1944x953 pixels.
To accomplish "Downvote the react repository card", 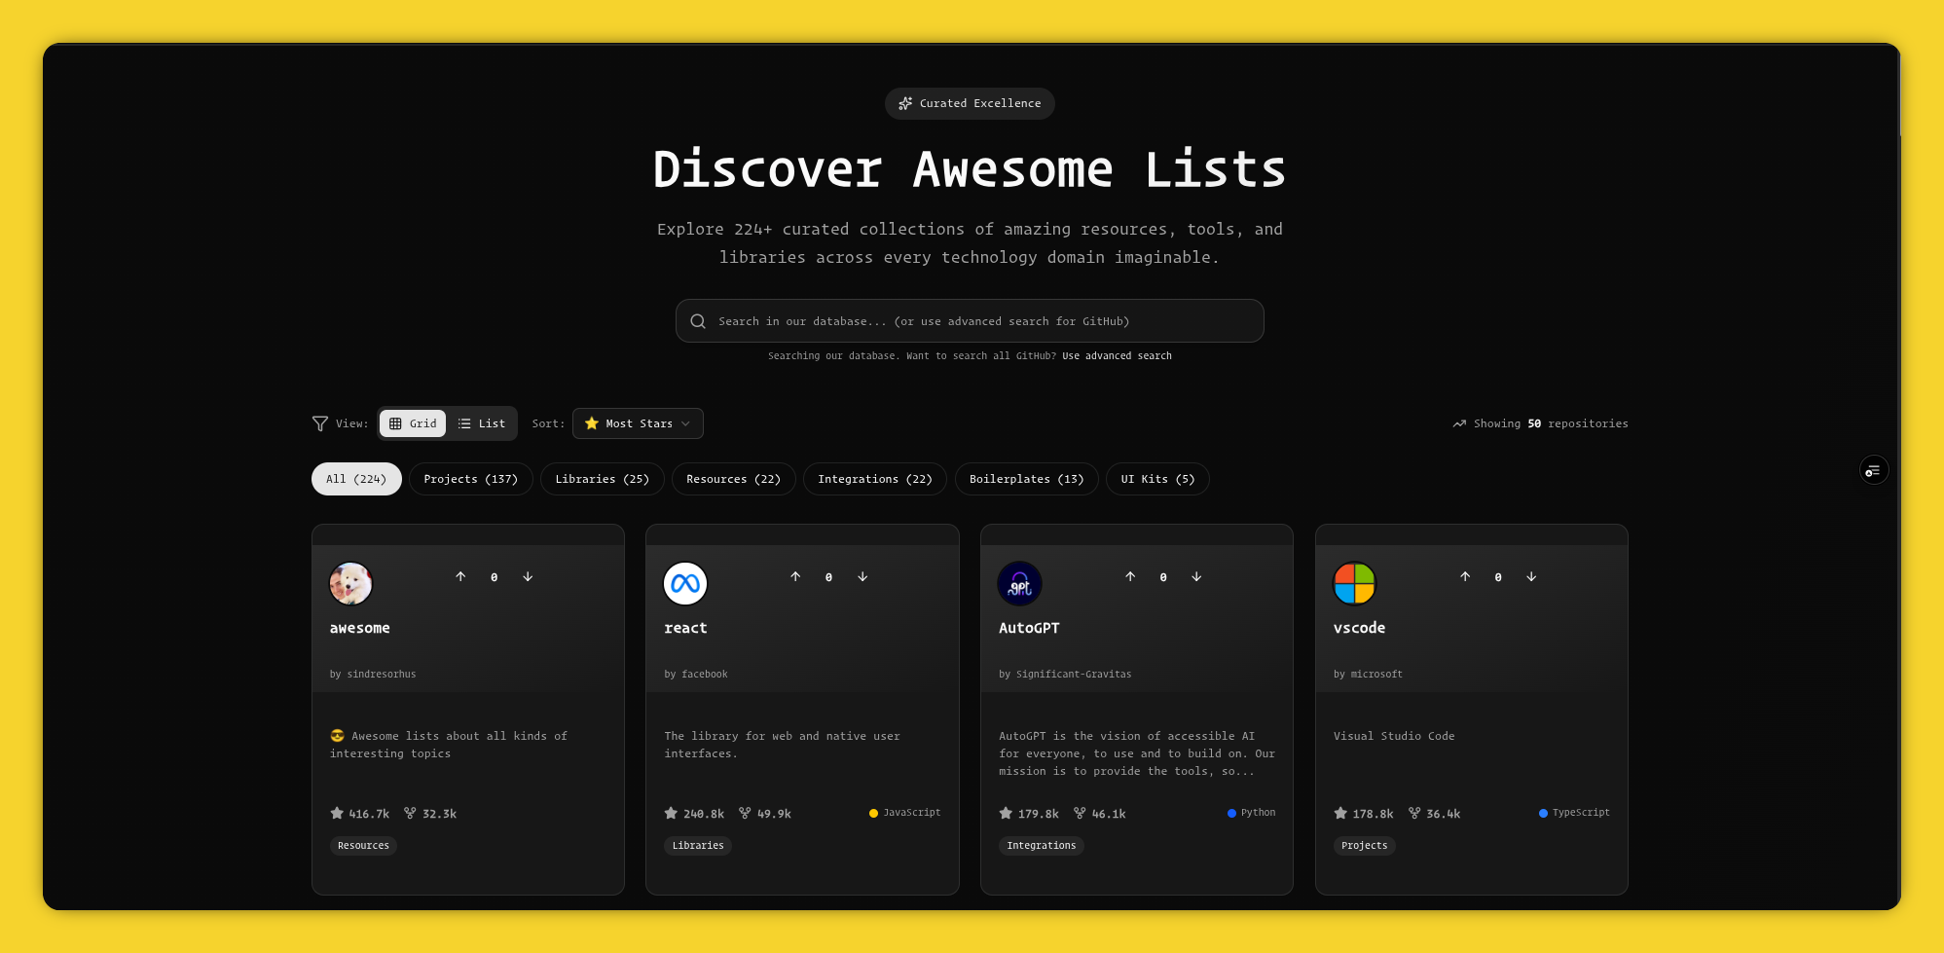I will (862, 577).
